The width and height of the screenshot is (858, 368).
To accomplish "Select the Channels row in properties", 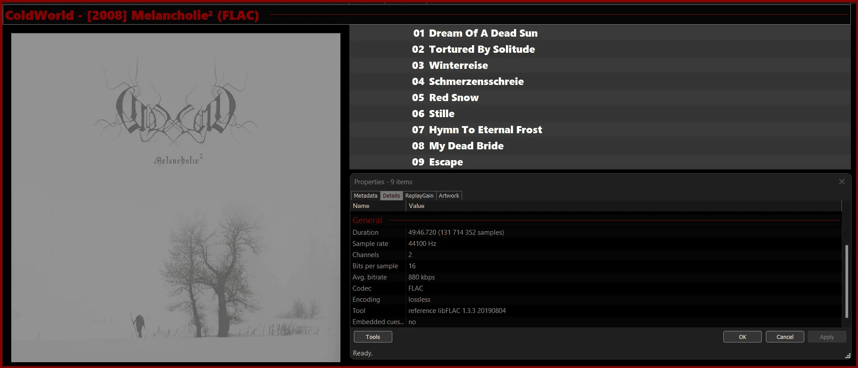I will coord(596,255).
